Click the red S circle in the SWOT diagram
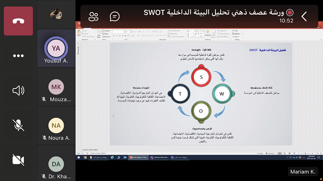Screen dimensions: 323x181 [x=201, y=77]
